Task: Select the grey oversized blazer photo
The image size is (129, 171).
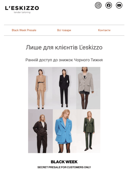Action: [88, 88]
